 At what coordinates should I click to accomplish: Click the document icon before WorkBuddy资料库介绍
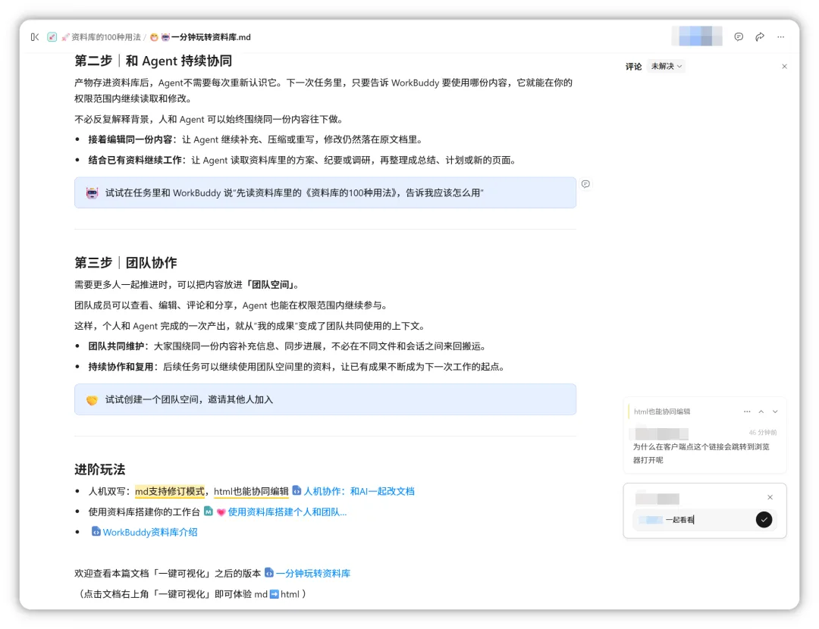click(96, 531)
